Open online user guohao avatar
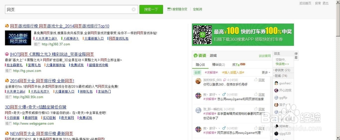Image resolution: width=340 pixels, height=140 pixels. 276,83
